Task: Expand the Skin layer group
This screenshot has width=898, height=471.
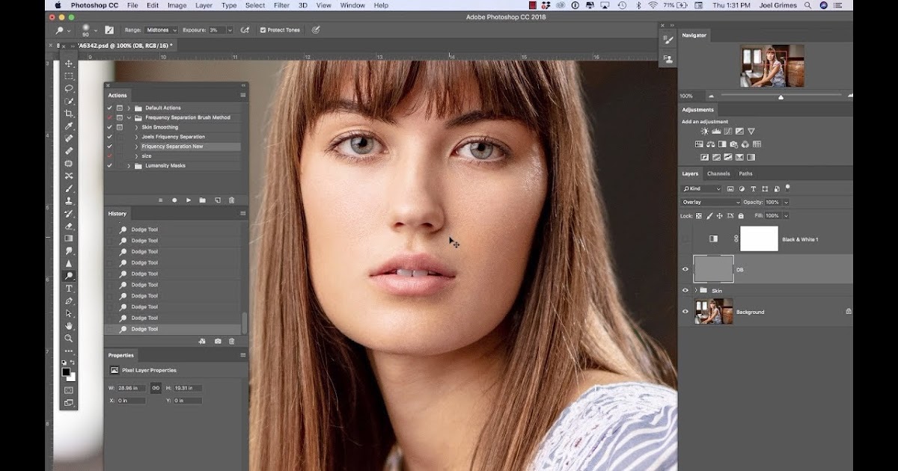Action: [695, 290]
